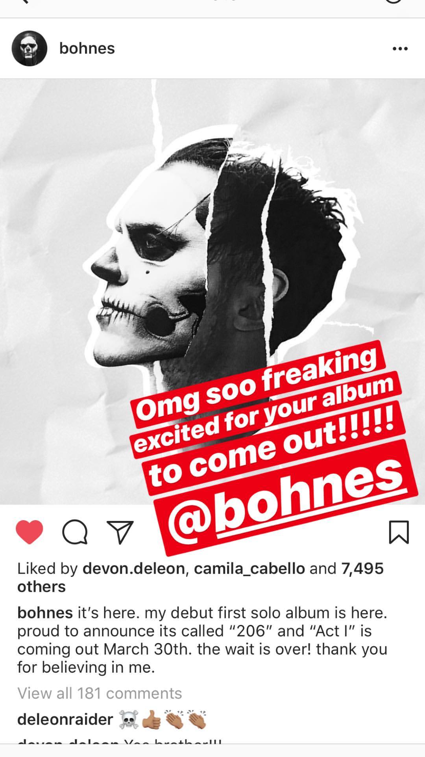Tap the caption text about album "206"
The width and height of the screenshot is (425, 757).
(x=202, y=640)
